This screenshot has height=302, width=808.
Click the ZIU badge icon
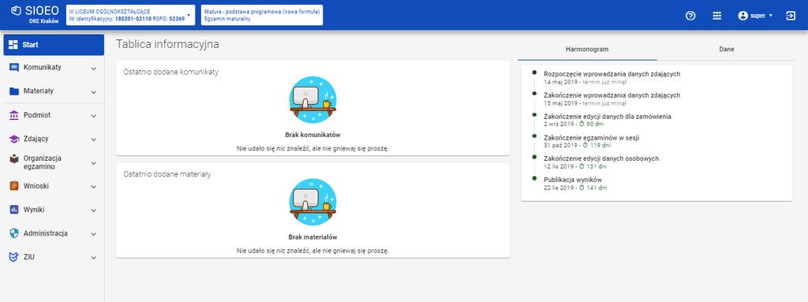[x=14, y=257]
